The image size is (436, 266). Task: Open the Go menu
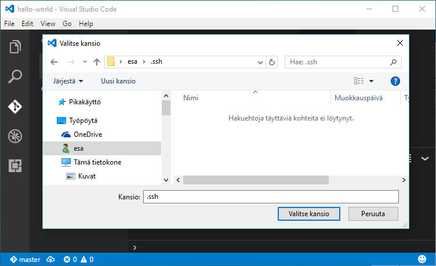pos(67,24)
